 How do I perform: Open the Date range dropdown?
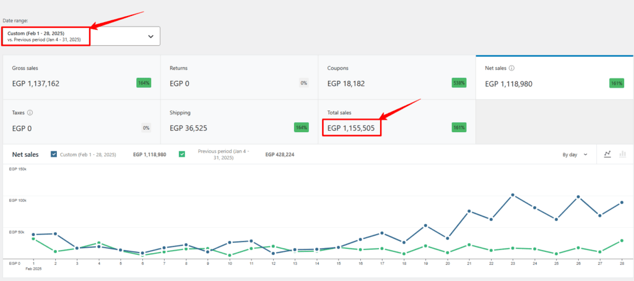81,36
